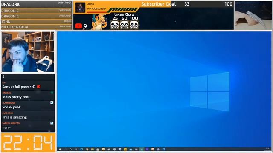The height and width of the screenshot is (153, 273).
Task: Click the goal target number 100
Action: tap(229, 4)
